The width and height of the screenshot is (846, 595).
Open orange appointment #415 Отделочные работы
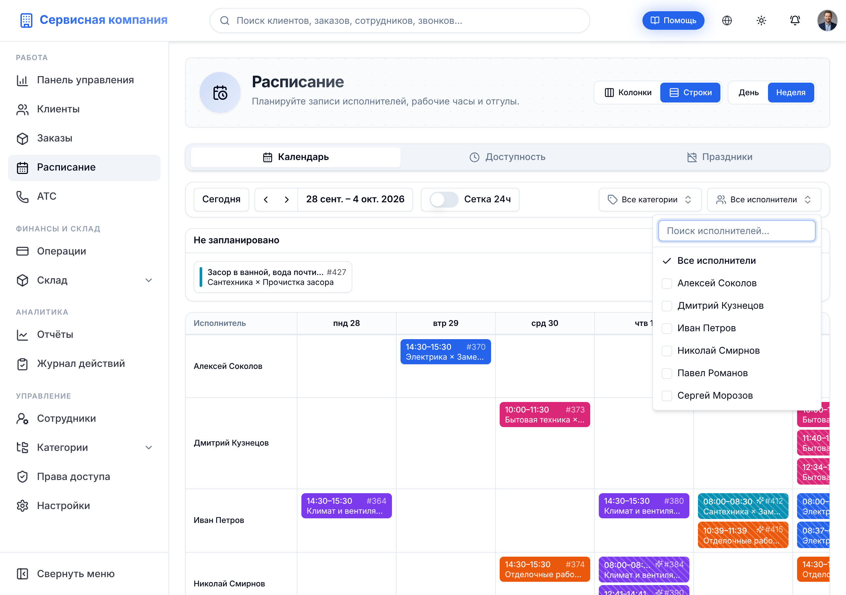click(x=743, y=535)
